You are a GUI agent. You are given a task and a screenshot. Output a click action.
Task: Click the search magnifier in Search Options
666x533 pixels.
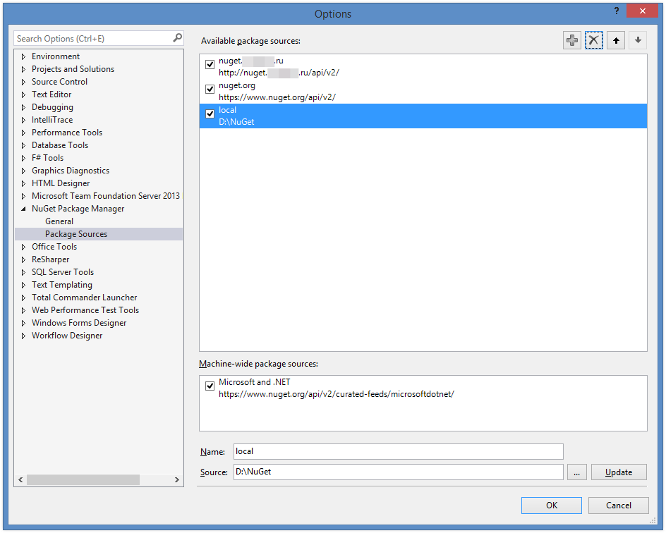[176, 38]
